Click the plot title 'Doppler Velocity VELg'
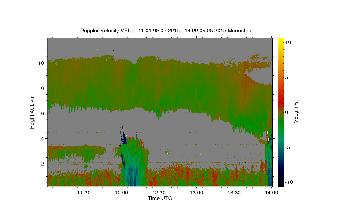Viewport: 337px width, 224px height. point(107,31)
